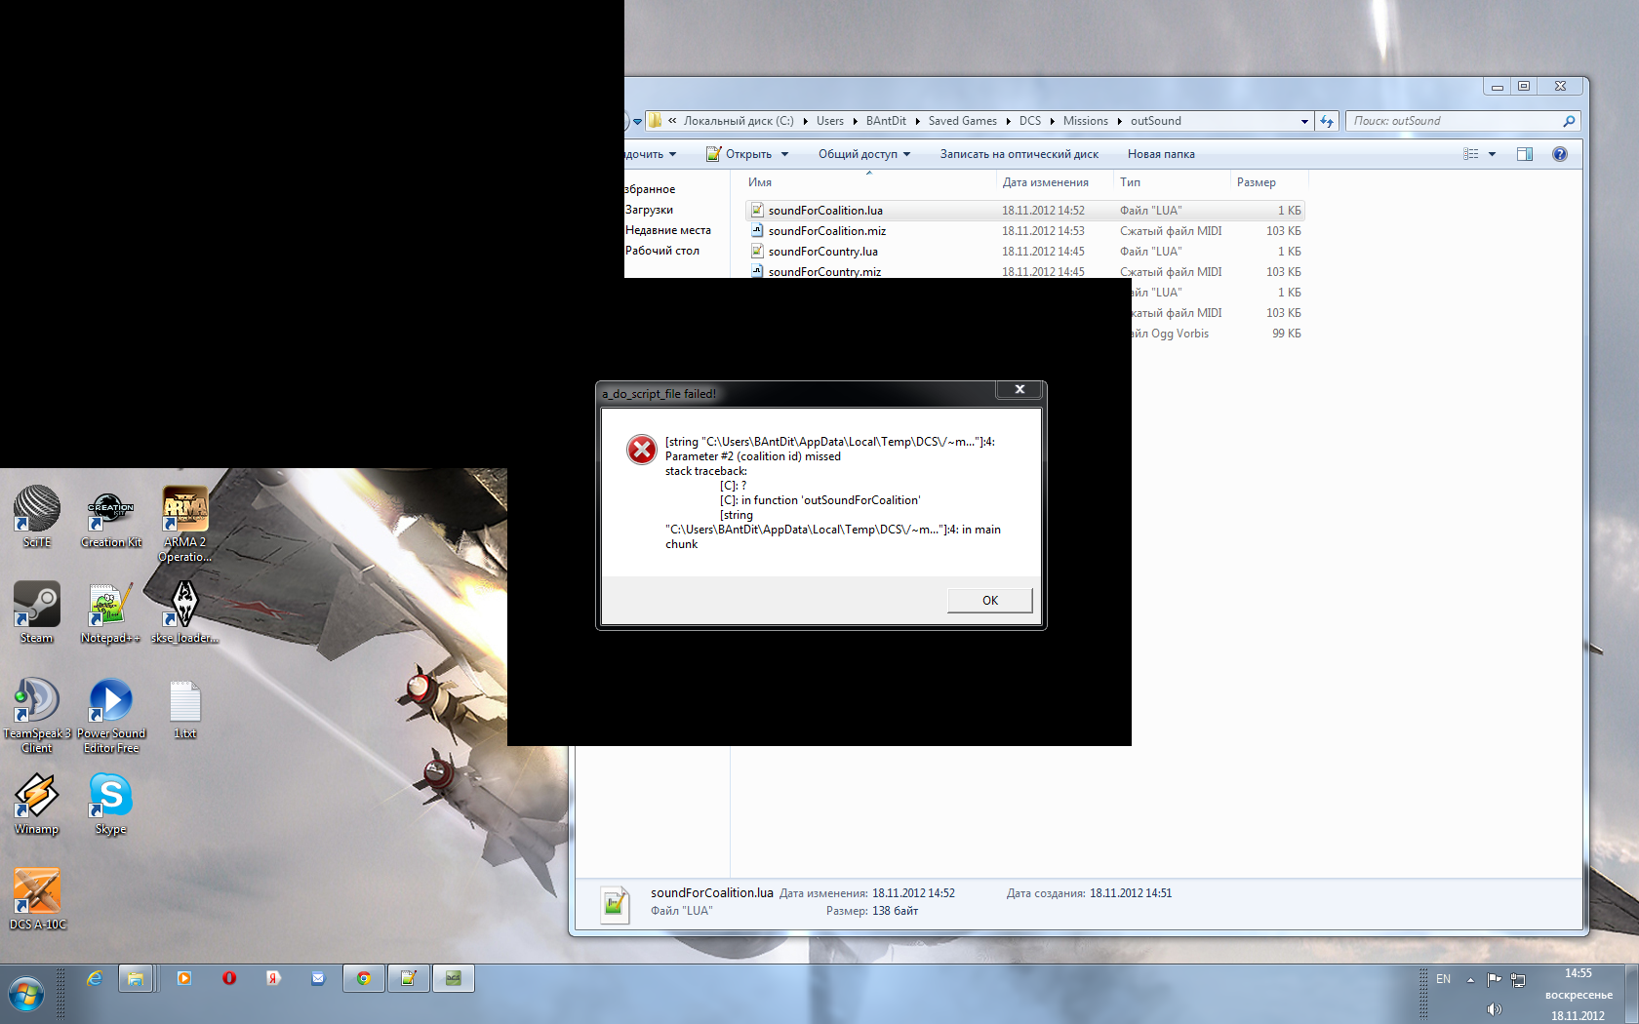1639x1024 pixels.
Task: Click the skse_loader desktop shortcut
Action: pyautogui.click(x=185, y=612)
